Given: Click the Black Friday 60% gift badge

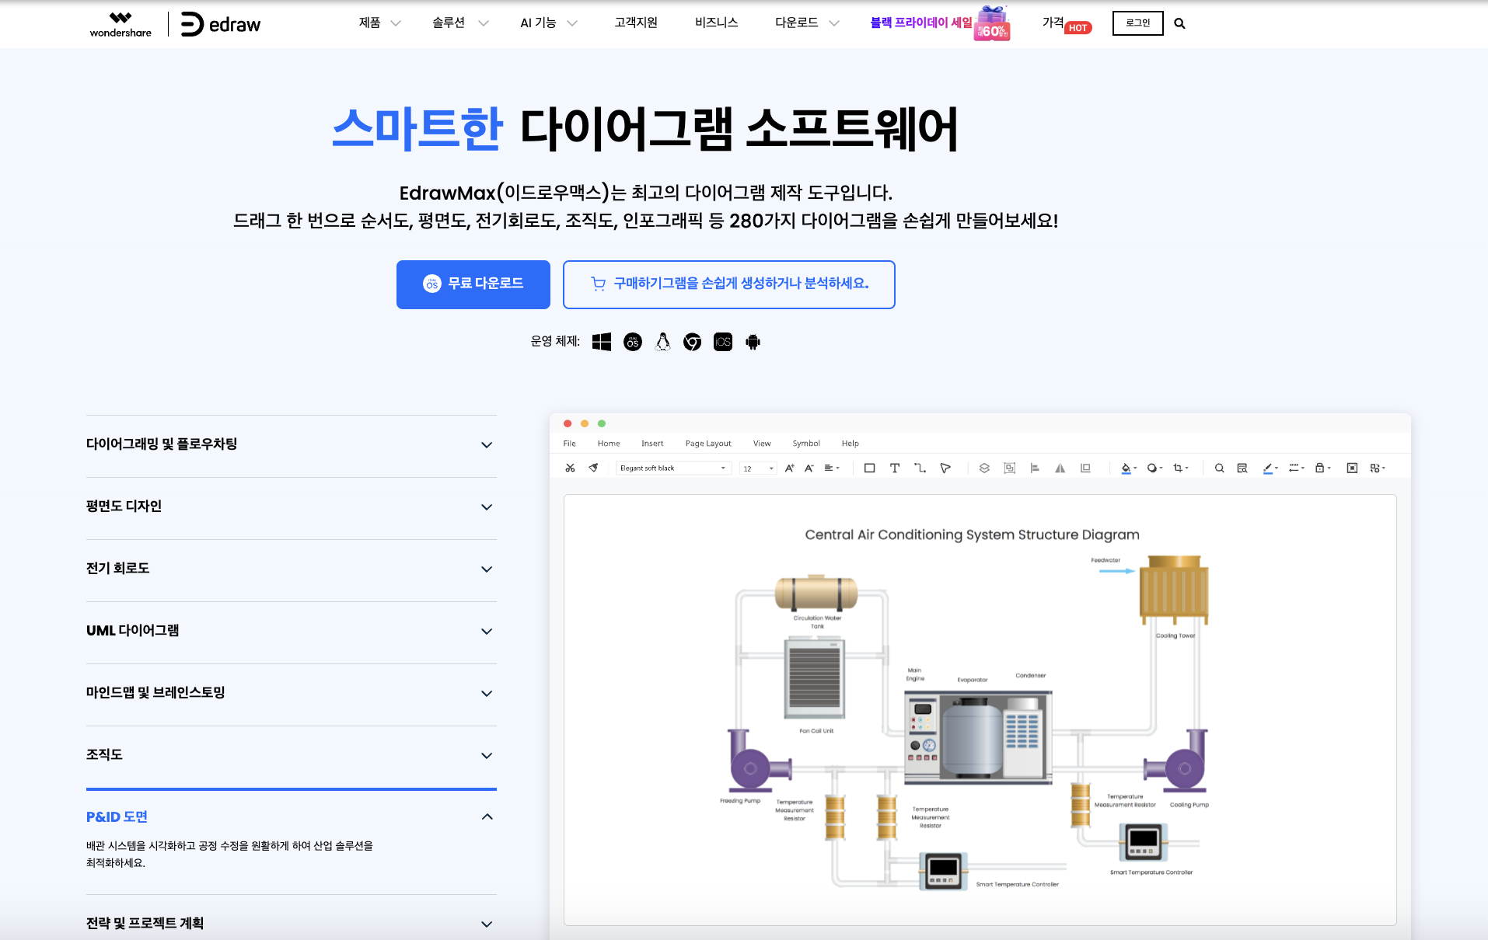Looking at the screenshot, I should coord(993,23).
